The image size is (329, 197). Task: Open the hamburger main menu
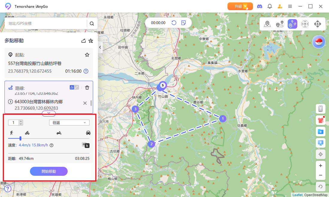[290, 7]
